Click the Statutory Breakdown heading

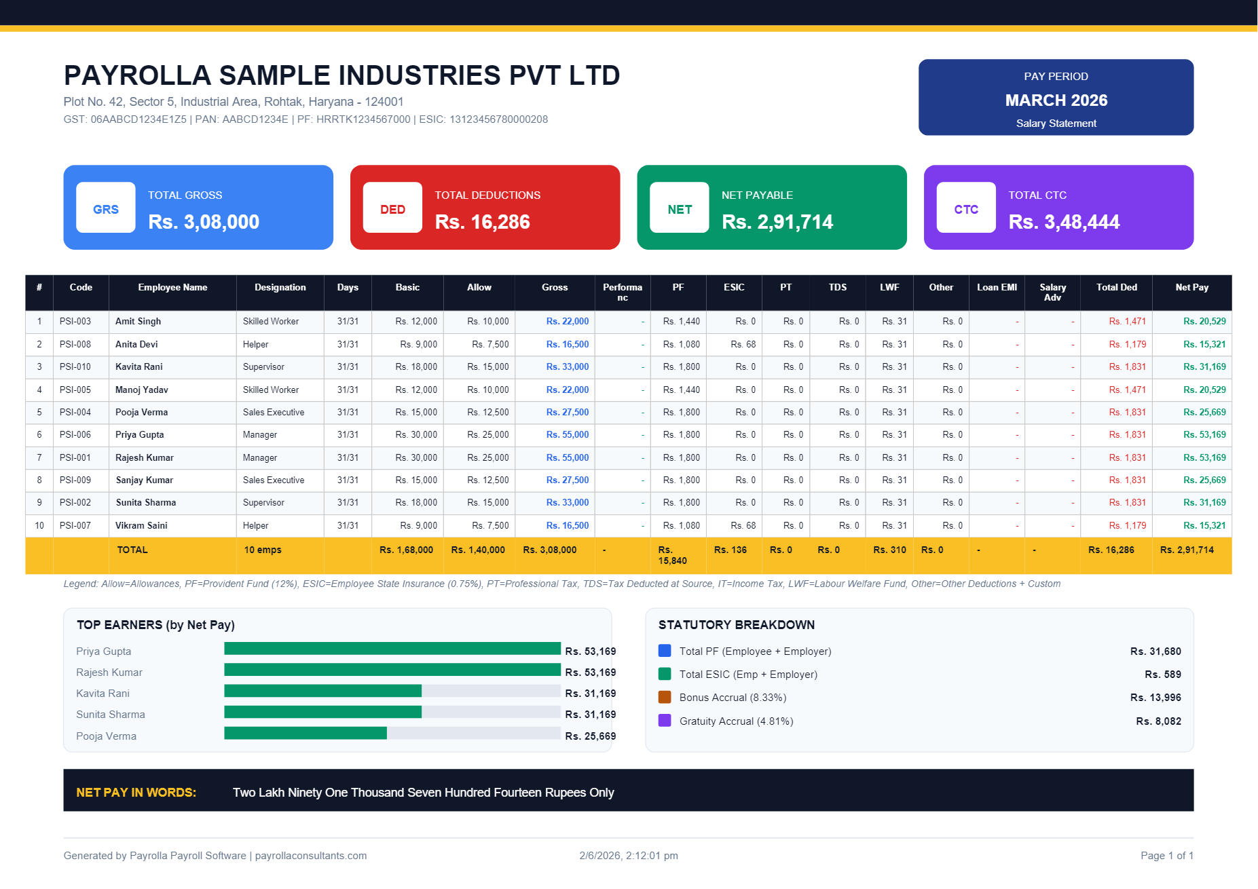tap(737, 624)
